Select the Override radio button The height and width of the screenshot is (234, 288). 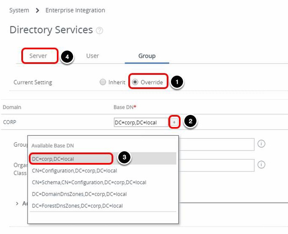click(135, 82)
